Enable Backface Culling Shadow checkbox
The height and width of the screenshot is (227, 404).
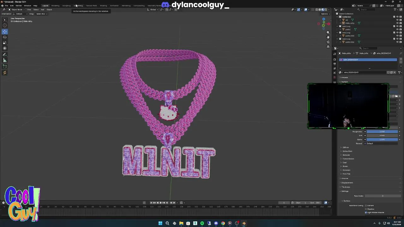point(366,209)
